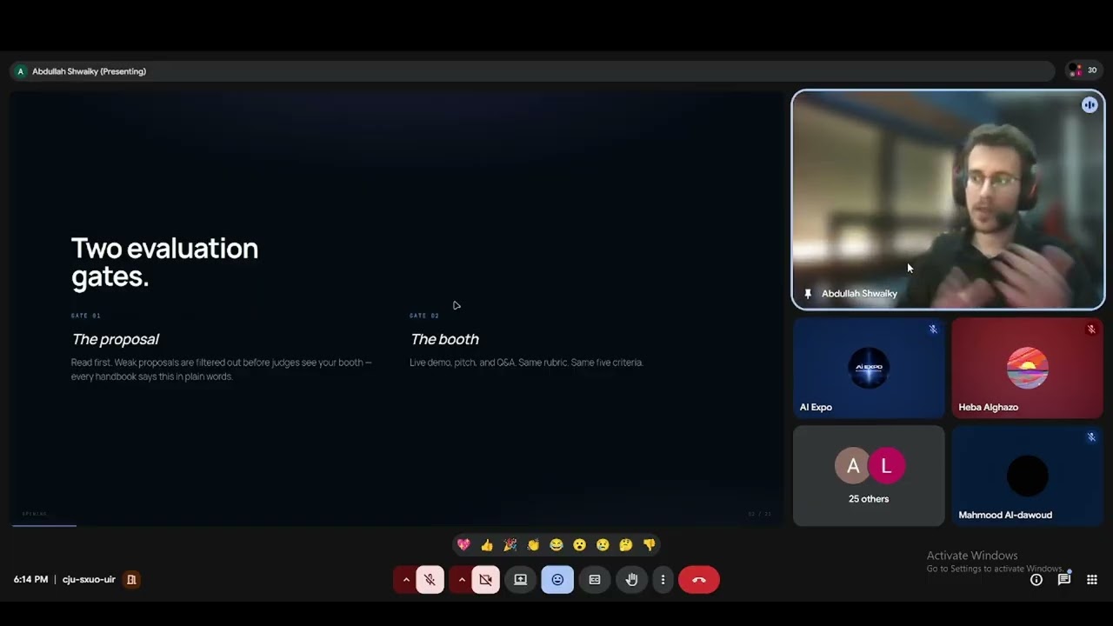This screenshot has height=626, width=1113.
Task: Toggle the reactions bar off
Action: 557,580
